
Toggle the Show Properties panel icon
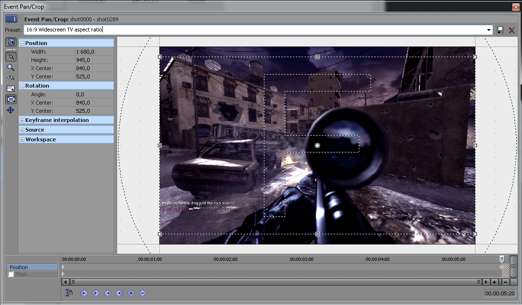(x=11, y=42)
